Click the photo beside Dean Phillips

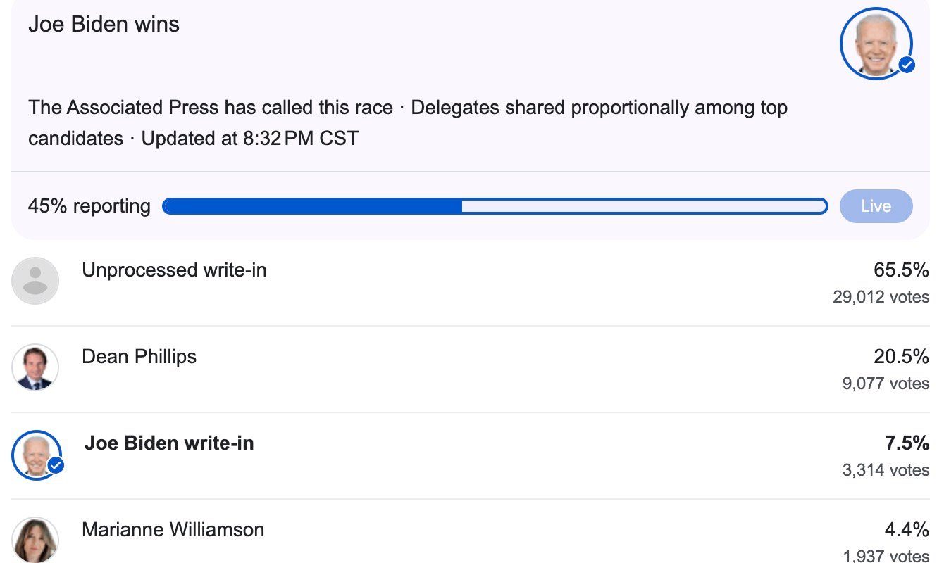(35, 367)
